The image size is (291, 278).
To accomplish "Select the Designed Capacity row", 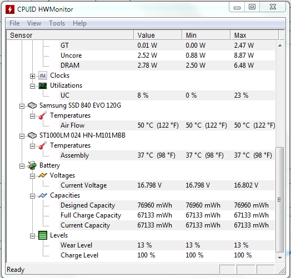I will (x=167, y=205).
